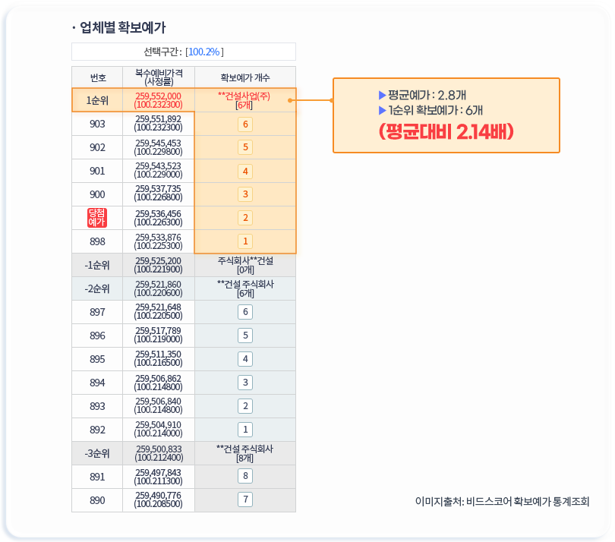Select row number 901
615x542 pixels.
[x=97, y=171]
